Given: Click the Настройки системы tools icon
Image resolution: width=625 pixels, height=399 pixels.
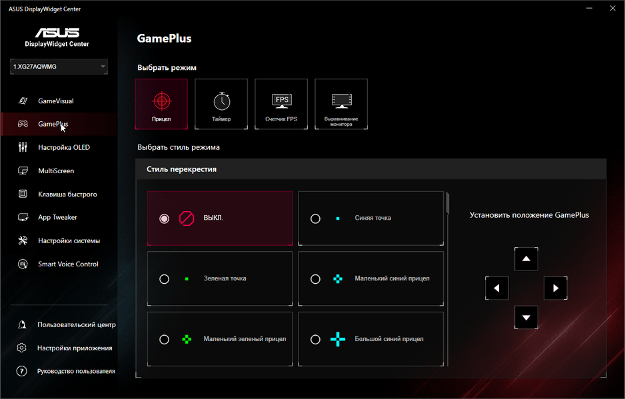Looking at the screenshot, I should (x=23, y=240).
